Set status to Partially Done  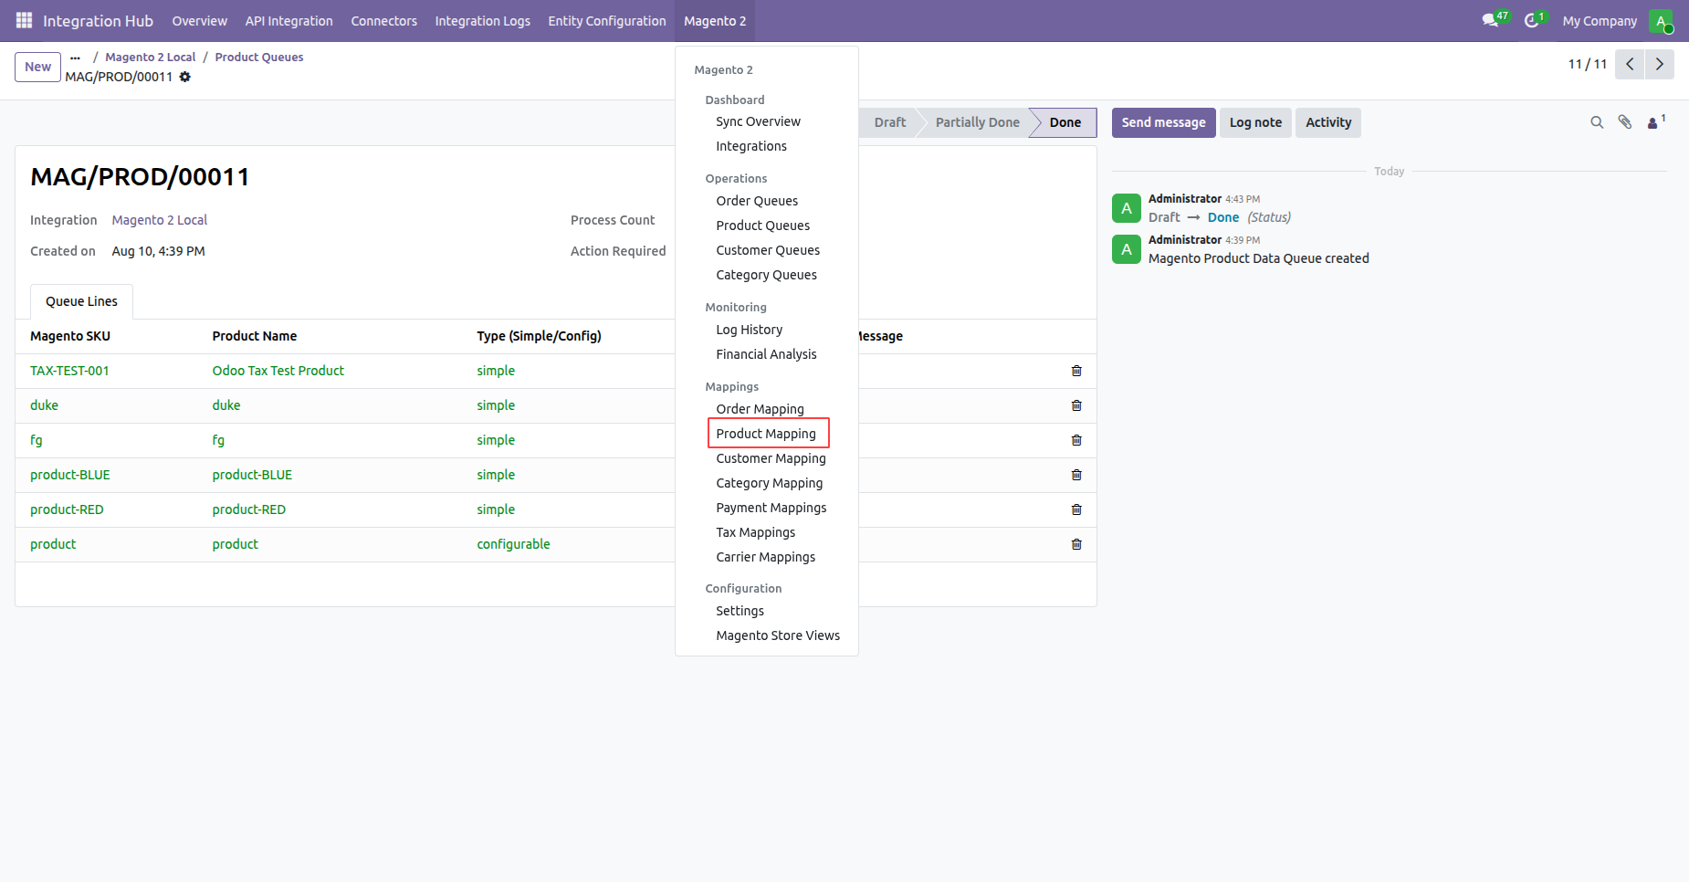pos(977,122)
